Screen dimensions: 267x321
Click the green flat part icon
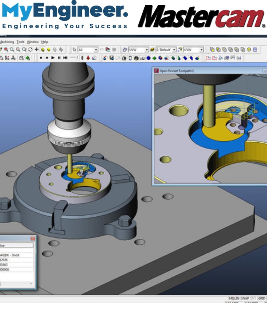[x=154, y=58]
